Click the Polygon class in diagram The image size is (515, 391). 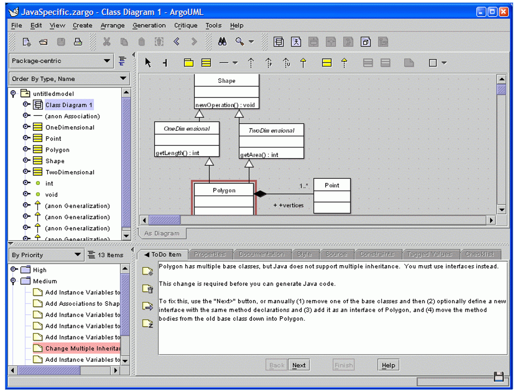pos(224,199)
